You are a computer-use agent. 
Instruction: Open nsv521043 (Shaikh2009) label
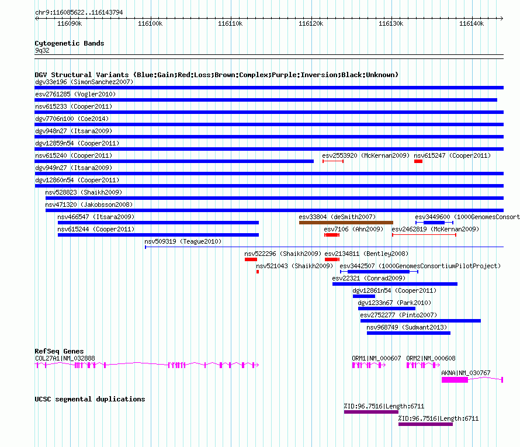click(294, 266)
